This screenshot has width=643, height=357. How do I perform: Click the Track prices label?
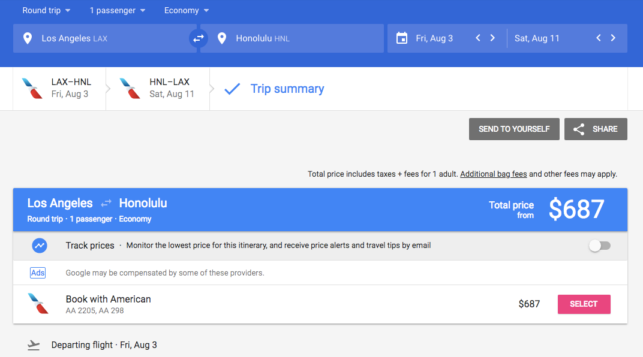pos(90,246)
